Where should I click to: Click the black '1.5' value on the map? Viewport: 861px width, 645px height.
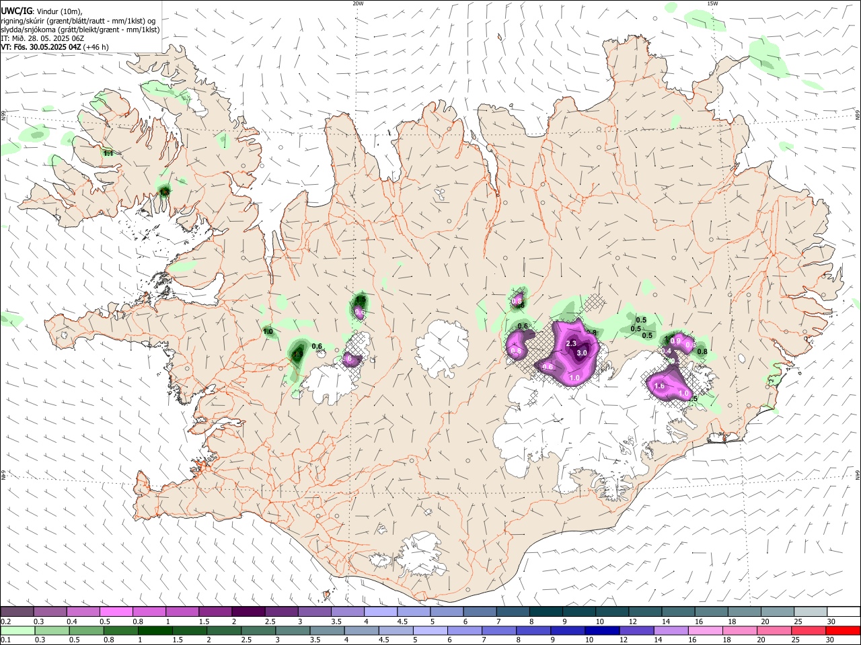point(361,300)
